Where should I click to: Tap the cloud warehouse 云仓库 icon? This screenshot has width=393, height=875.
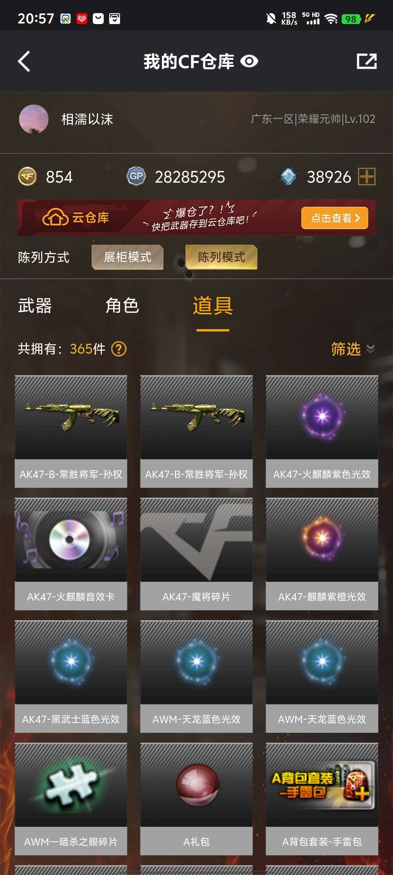(55, 218)
